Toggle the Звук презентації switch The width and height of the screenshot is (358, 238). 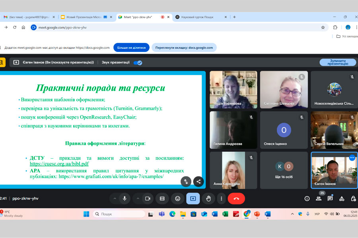tap(138, 62)
